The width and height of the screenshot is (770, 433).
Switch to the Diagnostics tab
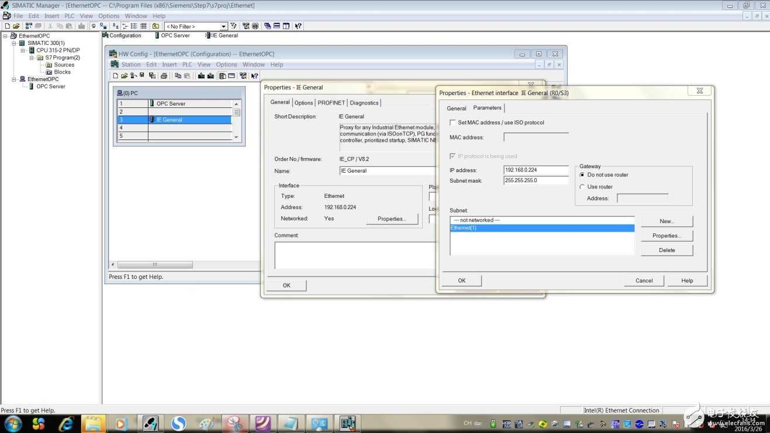[x=364, y=103]
